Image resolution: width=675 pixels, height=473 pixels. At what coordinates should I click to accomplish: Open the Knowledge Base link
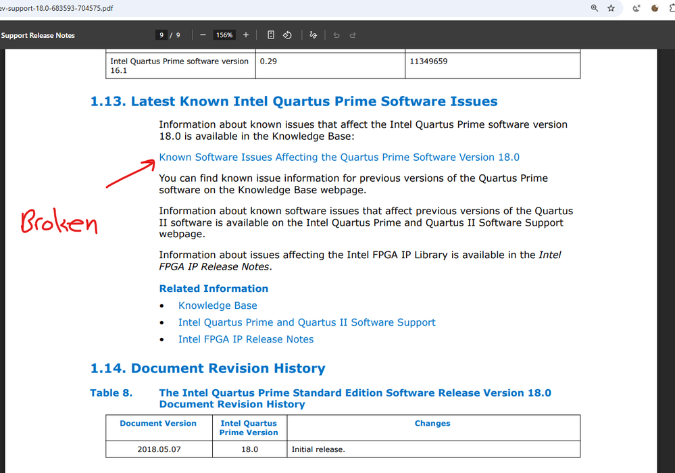218,306
